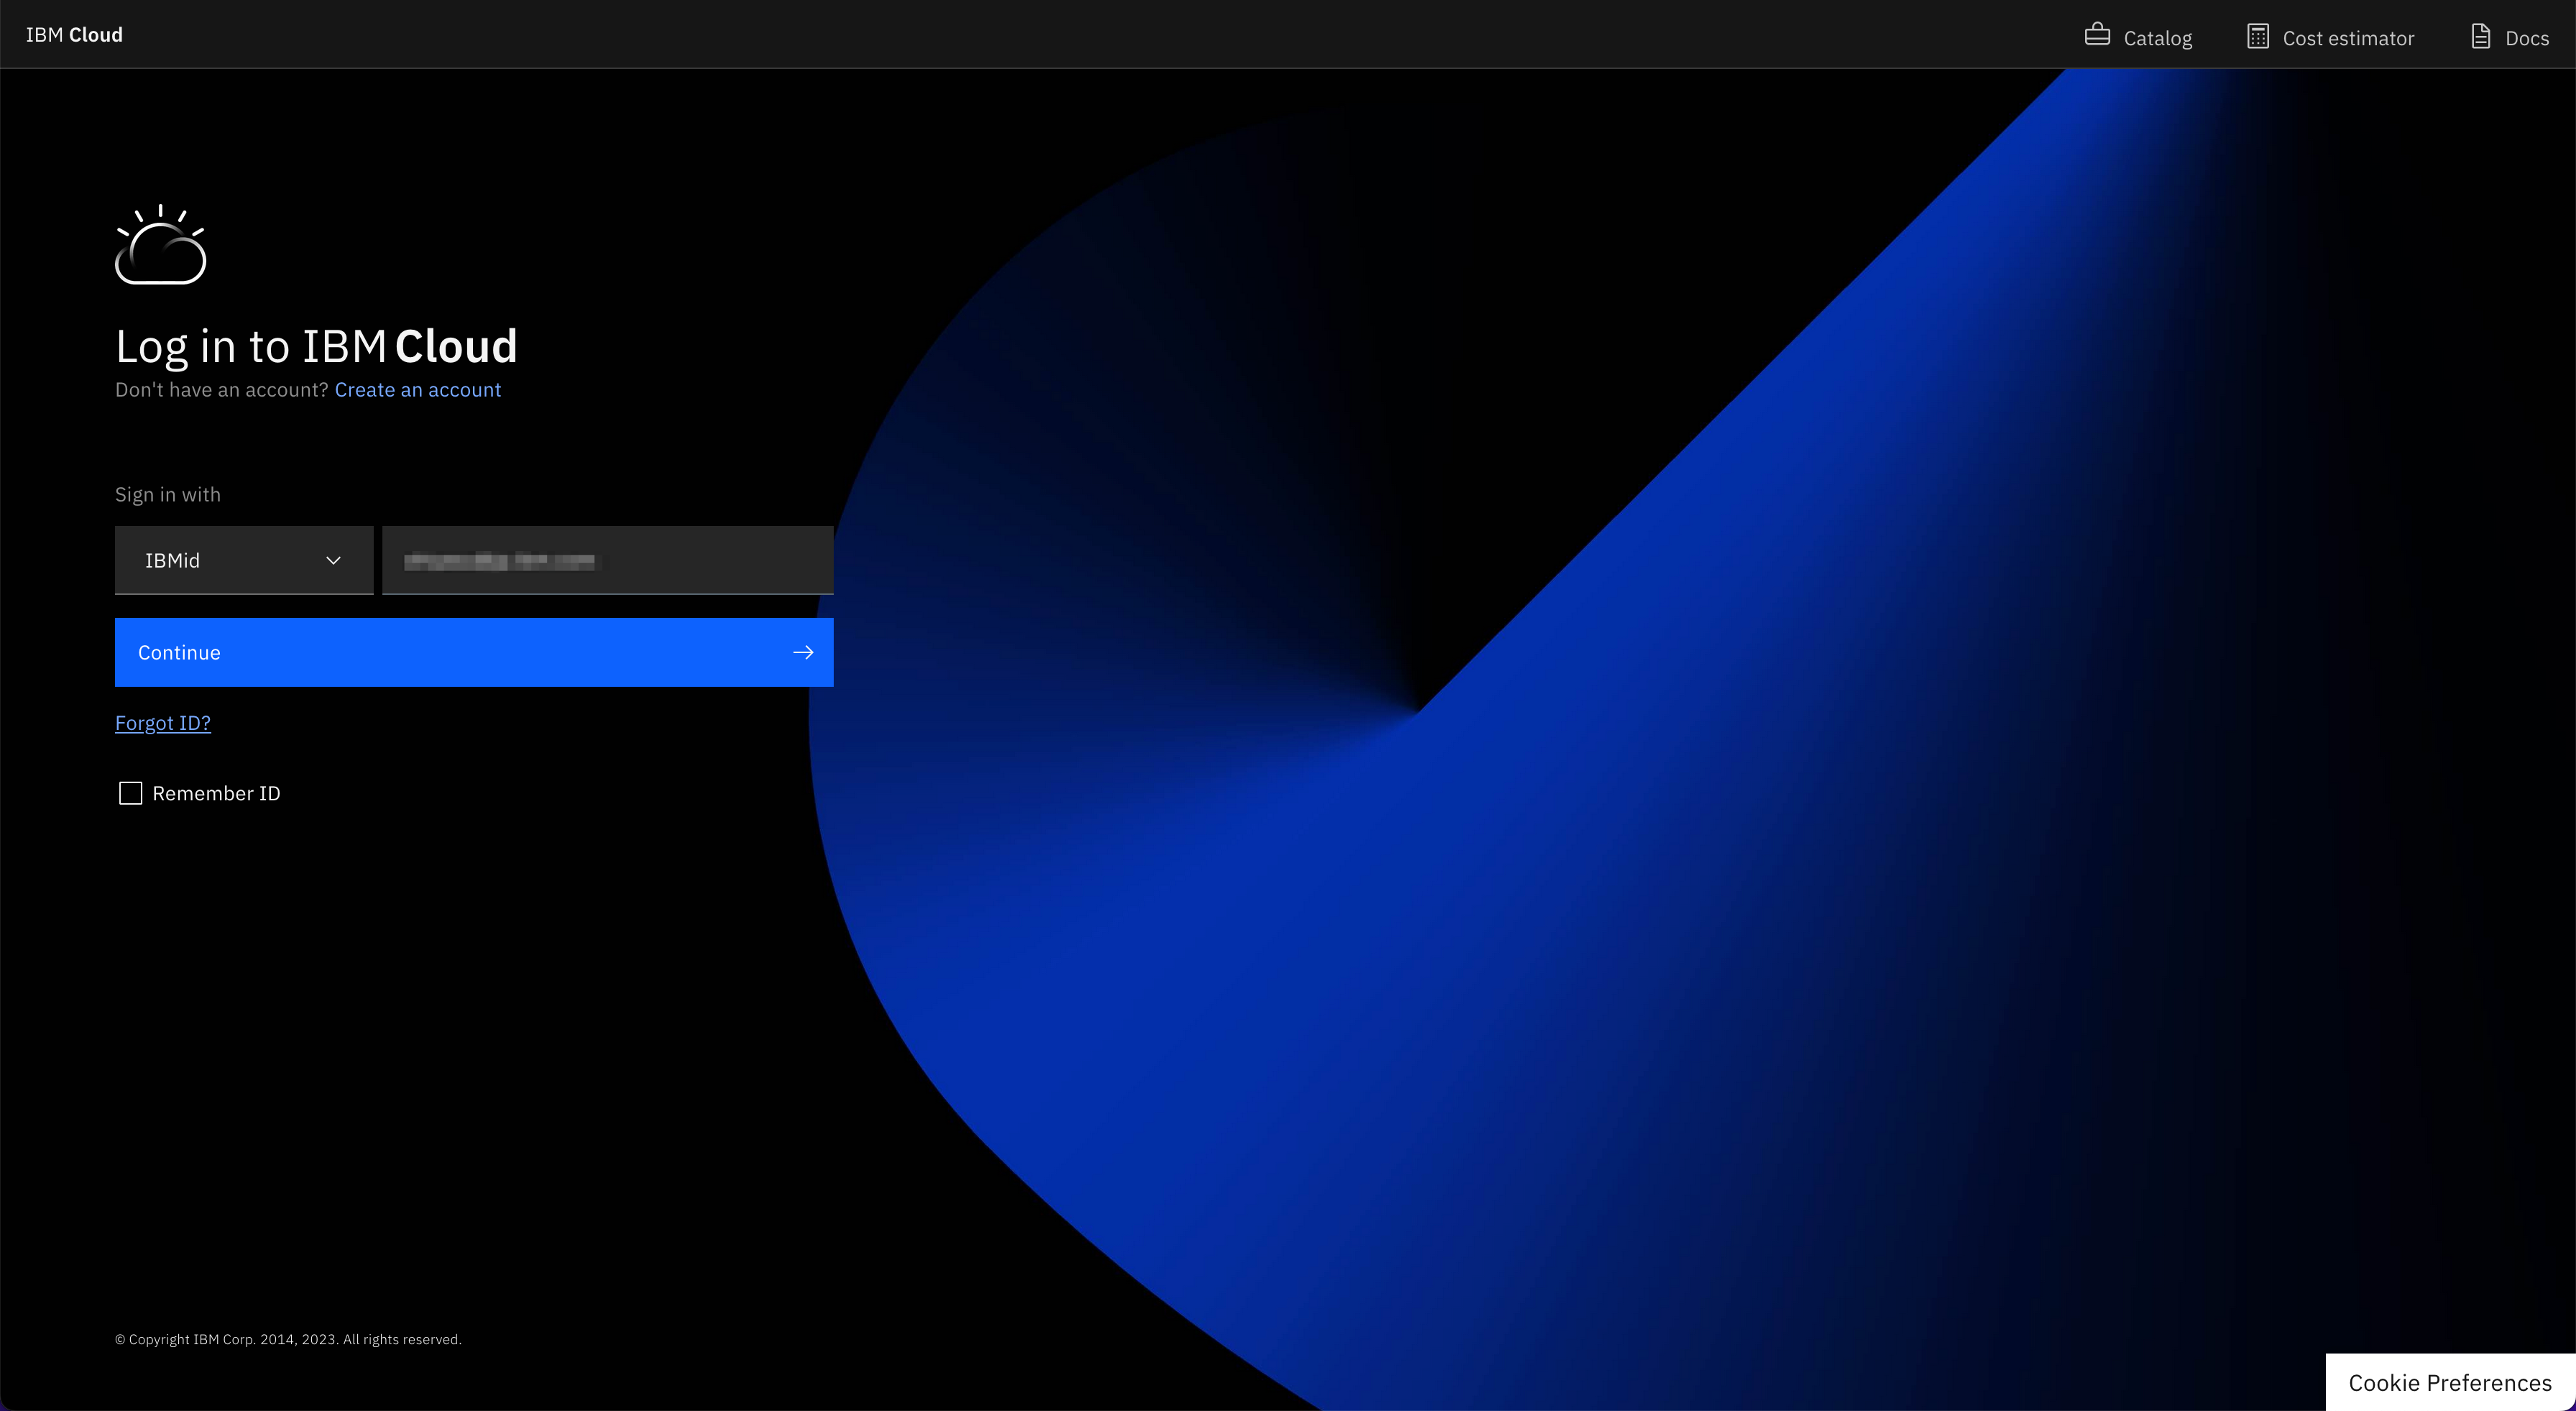Viewport: 2576px width, 1411px height.
Task: Open Cookie Preferences button
Action: coord(2449,1383)
